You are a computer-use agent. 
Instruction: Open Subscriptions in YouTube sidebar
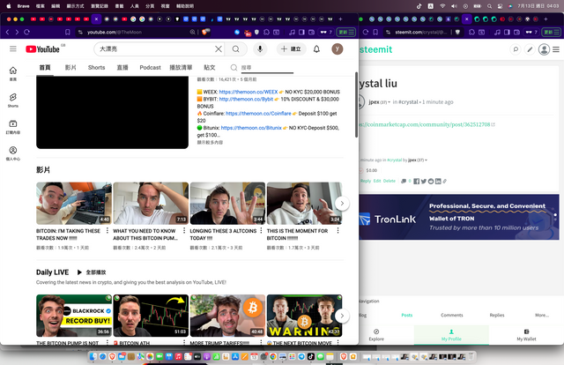pyautogui.click(x=13, y=127)
